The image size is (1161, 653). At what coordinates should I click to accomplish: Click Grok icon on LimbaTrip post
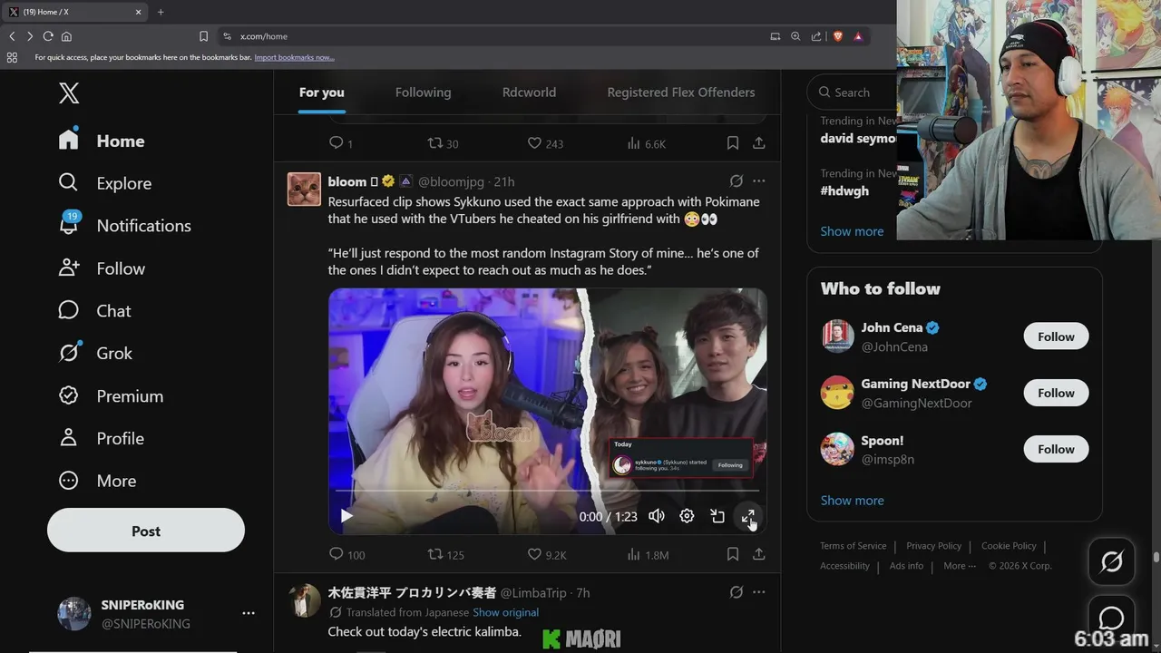click(737, 592)
